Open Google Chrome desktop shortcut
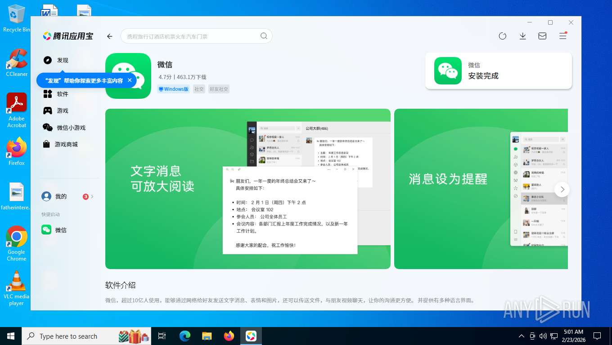The height and width of the screenshot is (345, 612). pyautogui.click(x=17, y=243)
